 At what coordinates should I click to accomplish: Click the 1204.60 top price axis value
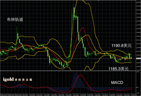138,2
